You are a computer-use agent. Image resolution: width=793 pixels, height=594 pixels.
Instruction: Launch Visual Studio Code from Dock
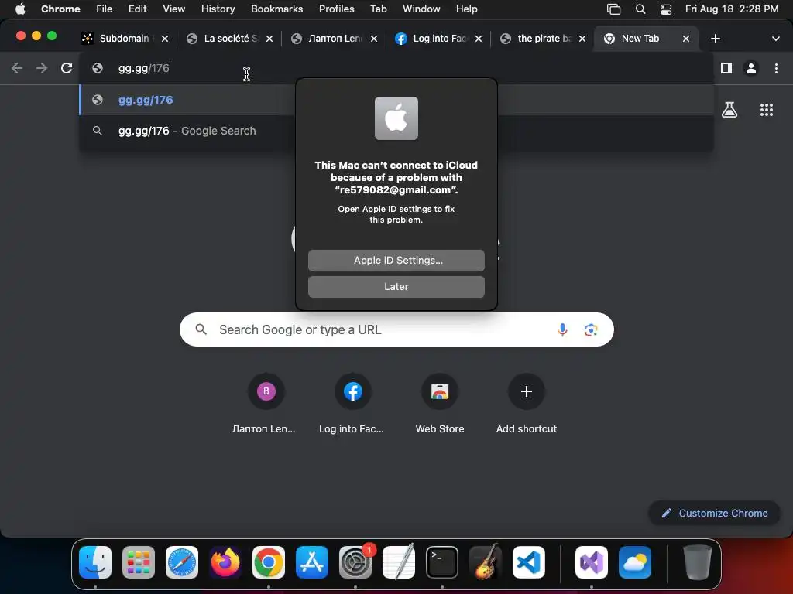click(x=528, y=562)
